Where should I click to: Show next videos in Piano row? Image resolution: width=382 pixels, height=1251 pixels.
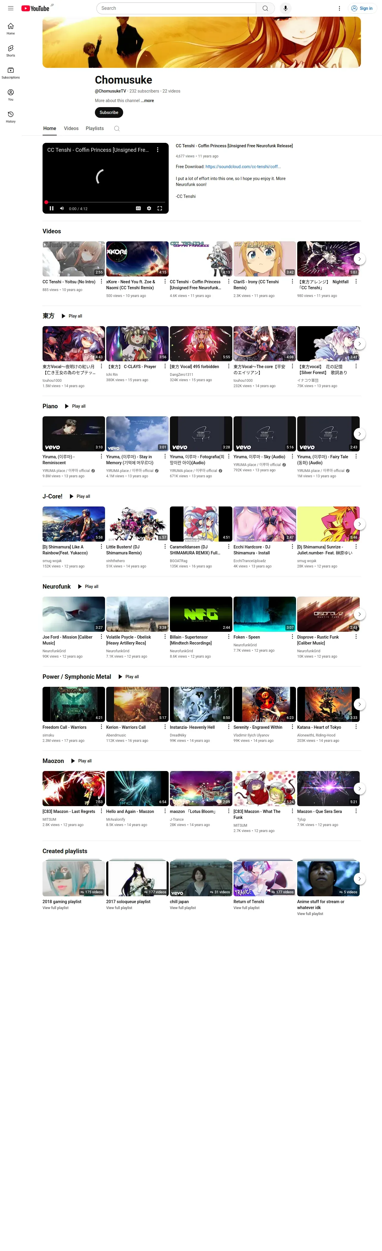click(359, 434)
